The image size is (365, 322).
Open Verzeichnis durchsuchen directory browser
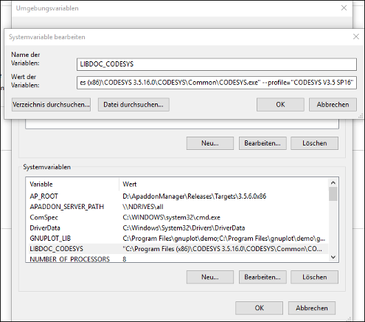51,105
